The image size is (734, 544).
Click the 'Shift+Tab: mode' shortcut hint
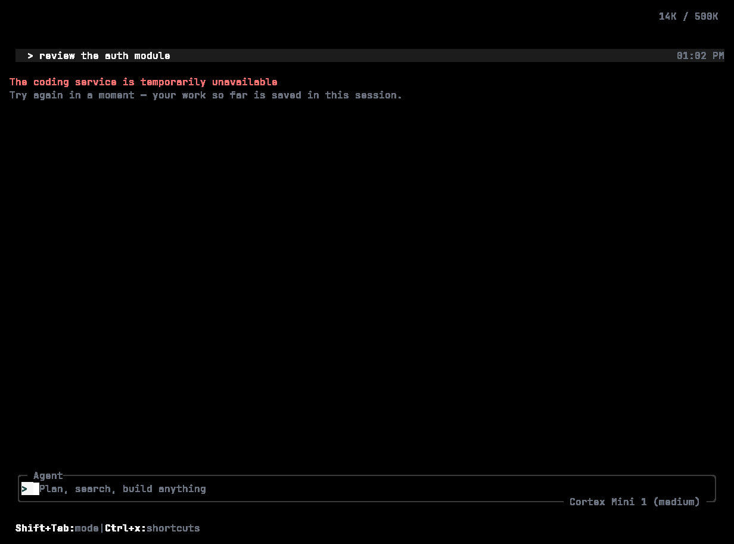tap(57, 528)
